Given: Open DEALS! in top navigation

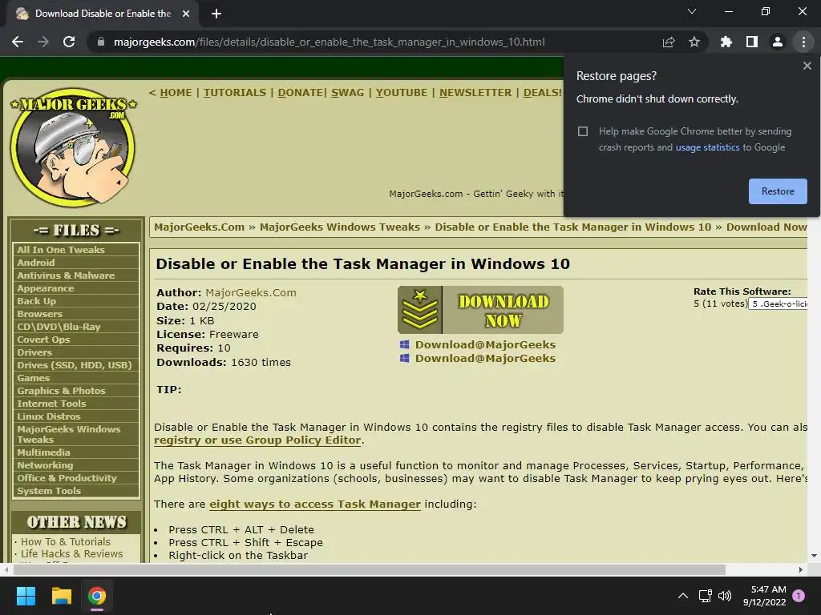Looking at the screenshot, I should click(543, 93).
